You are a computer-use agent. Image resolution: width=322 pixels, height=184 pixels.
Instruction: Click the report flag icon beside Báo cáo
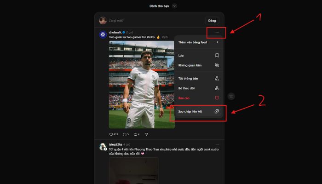[217, 98]
